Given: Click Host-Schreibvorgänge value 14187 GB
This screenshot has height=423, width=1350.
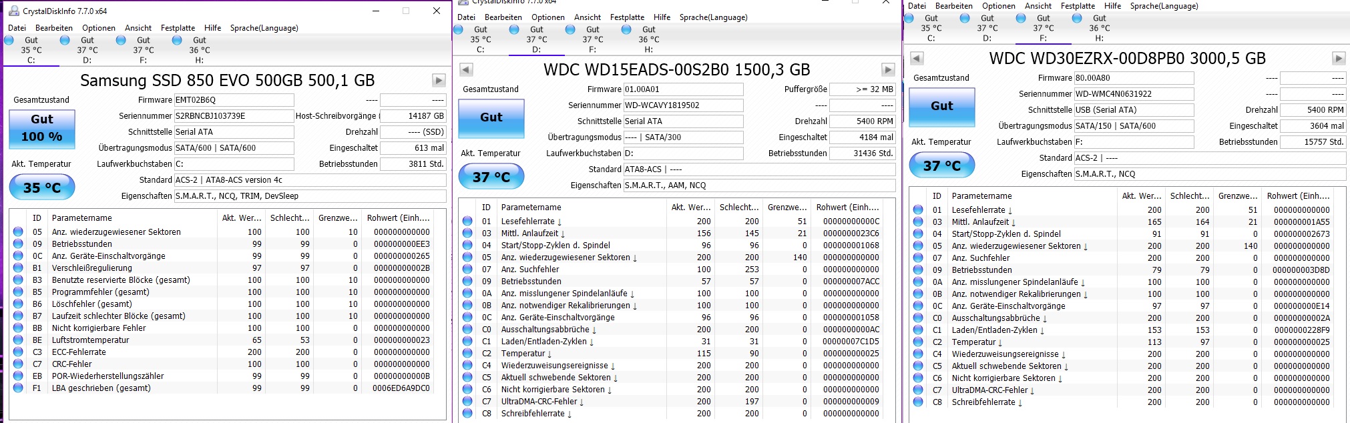Looking at the screenshot, I should pyautogui.click(x=413, y=116).
